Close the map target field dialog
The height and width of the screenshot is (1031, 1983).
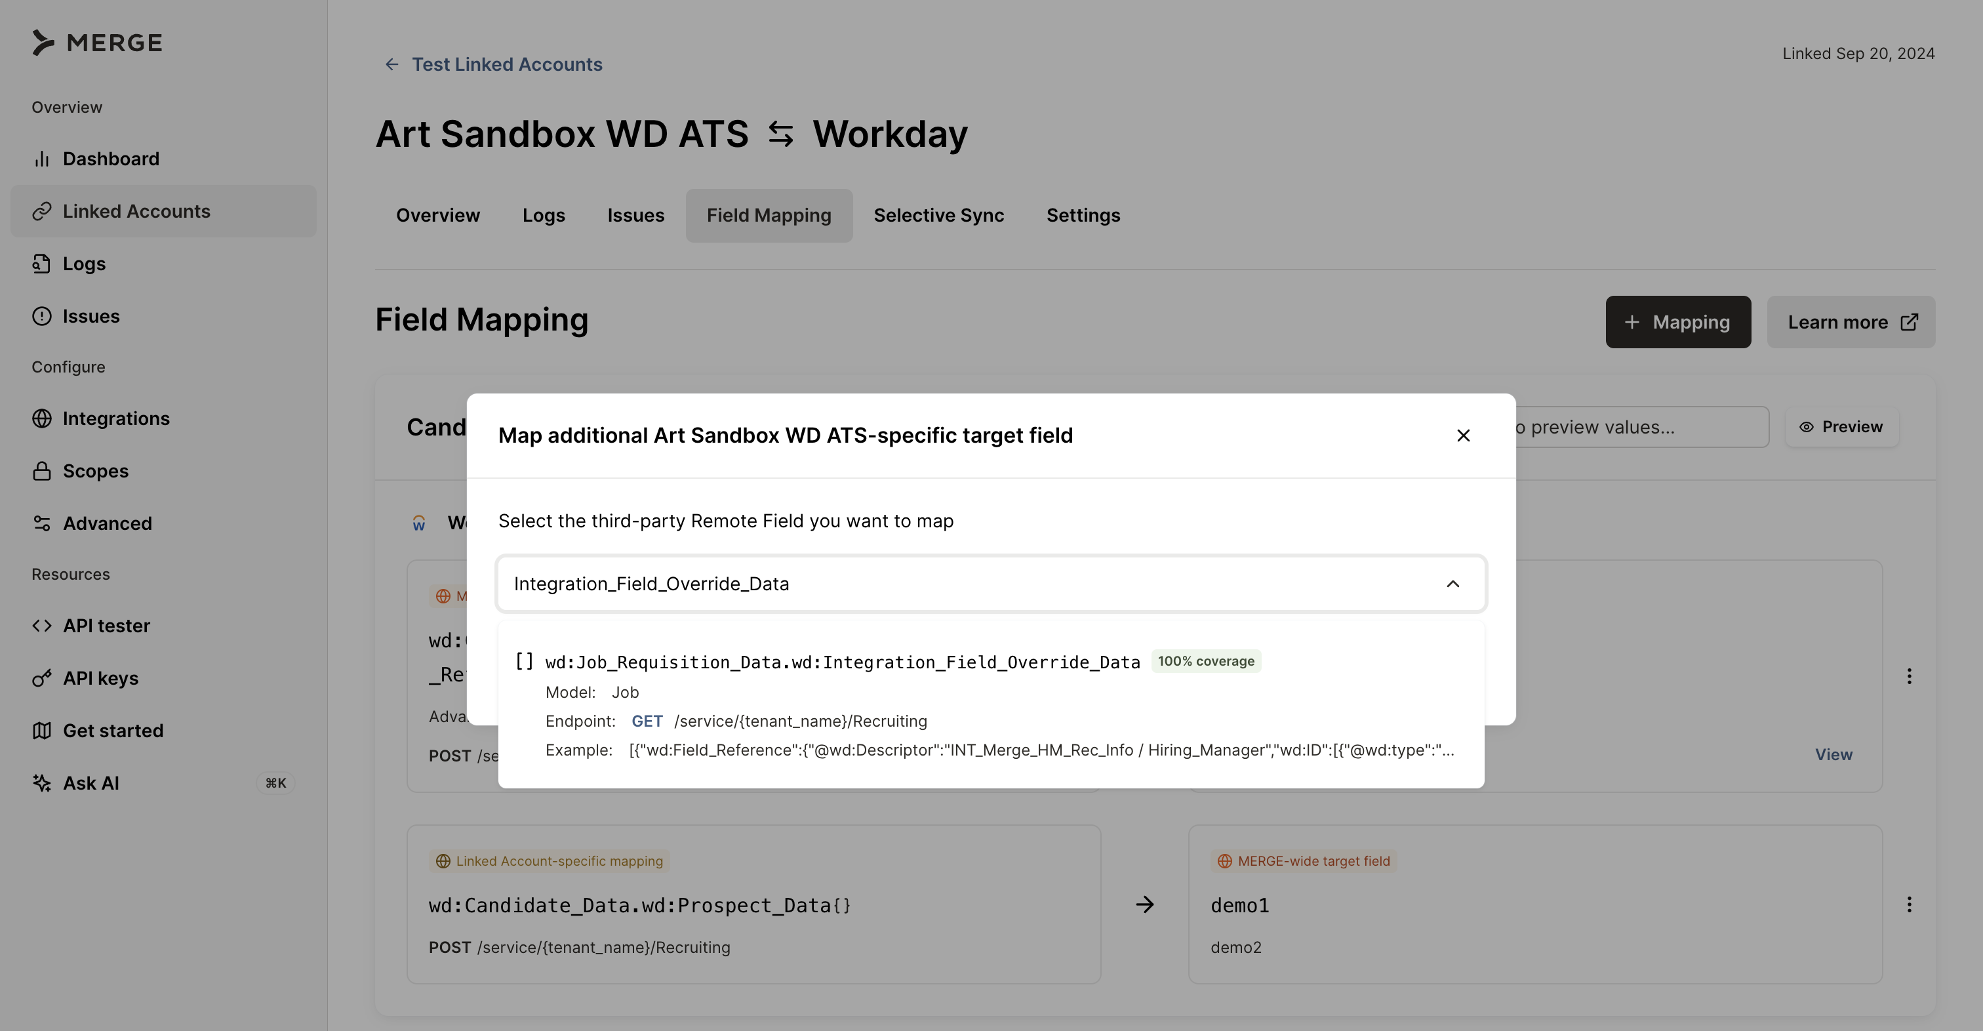(1464, 435)
